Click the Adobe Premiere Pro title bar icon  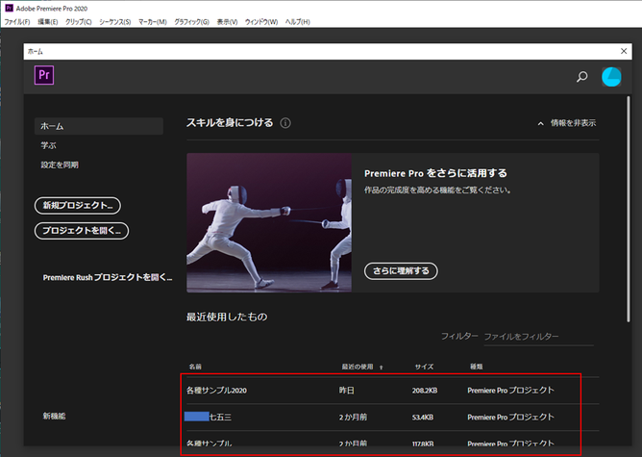click(9, 8)
